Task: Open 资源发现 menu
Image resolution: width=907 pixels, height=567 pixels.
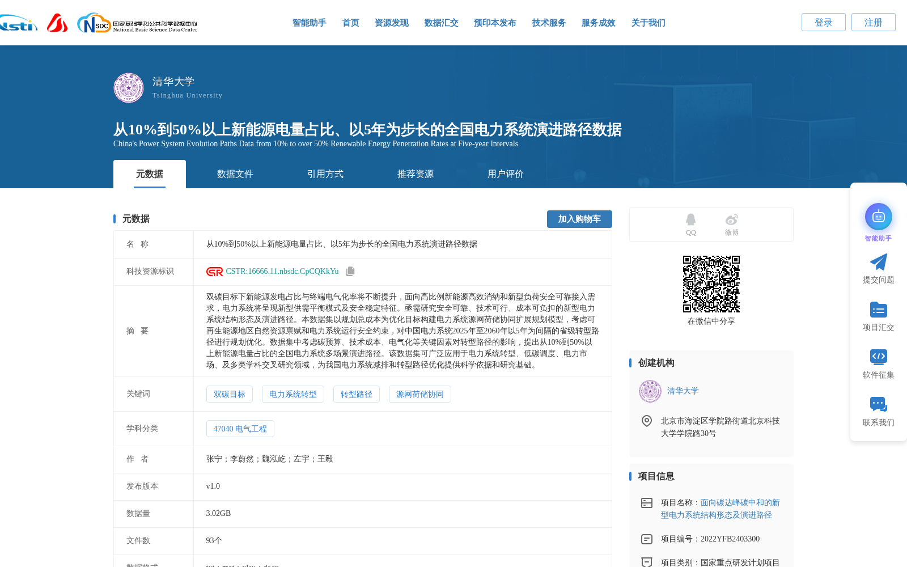Action: point(391,23)
